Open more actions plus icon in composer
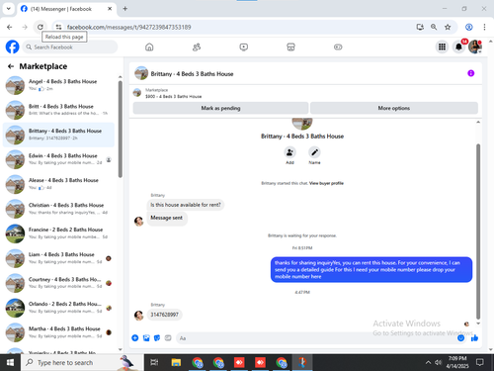 [135, 337]
